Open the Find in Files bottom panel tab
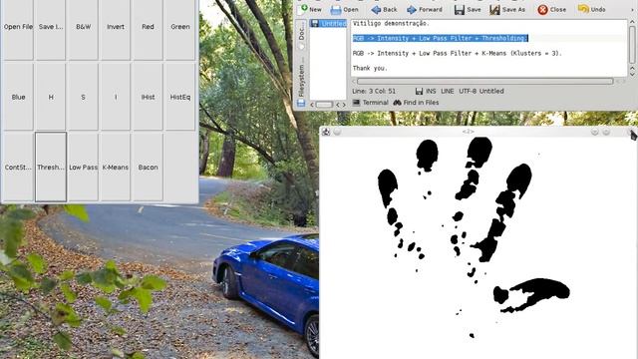 [416, 103]
